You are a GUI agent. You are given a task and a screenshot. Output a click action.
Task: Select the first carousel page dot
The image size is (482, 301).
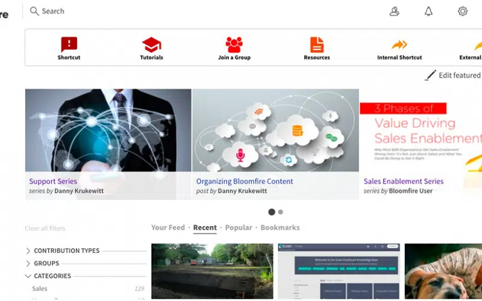(x=272, y=212)
